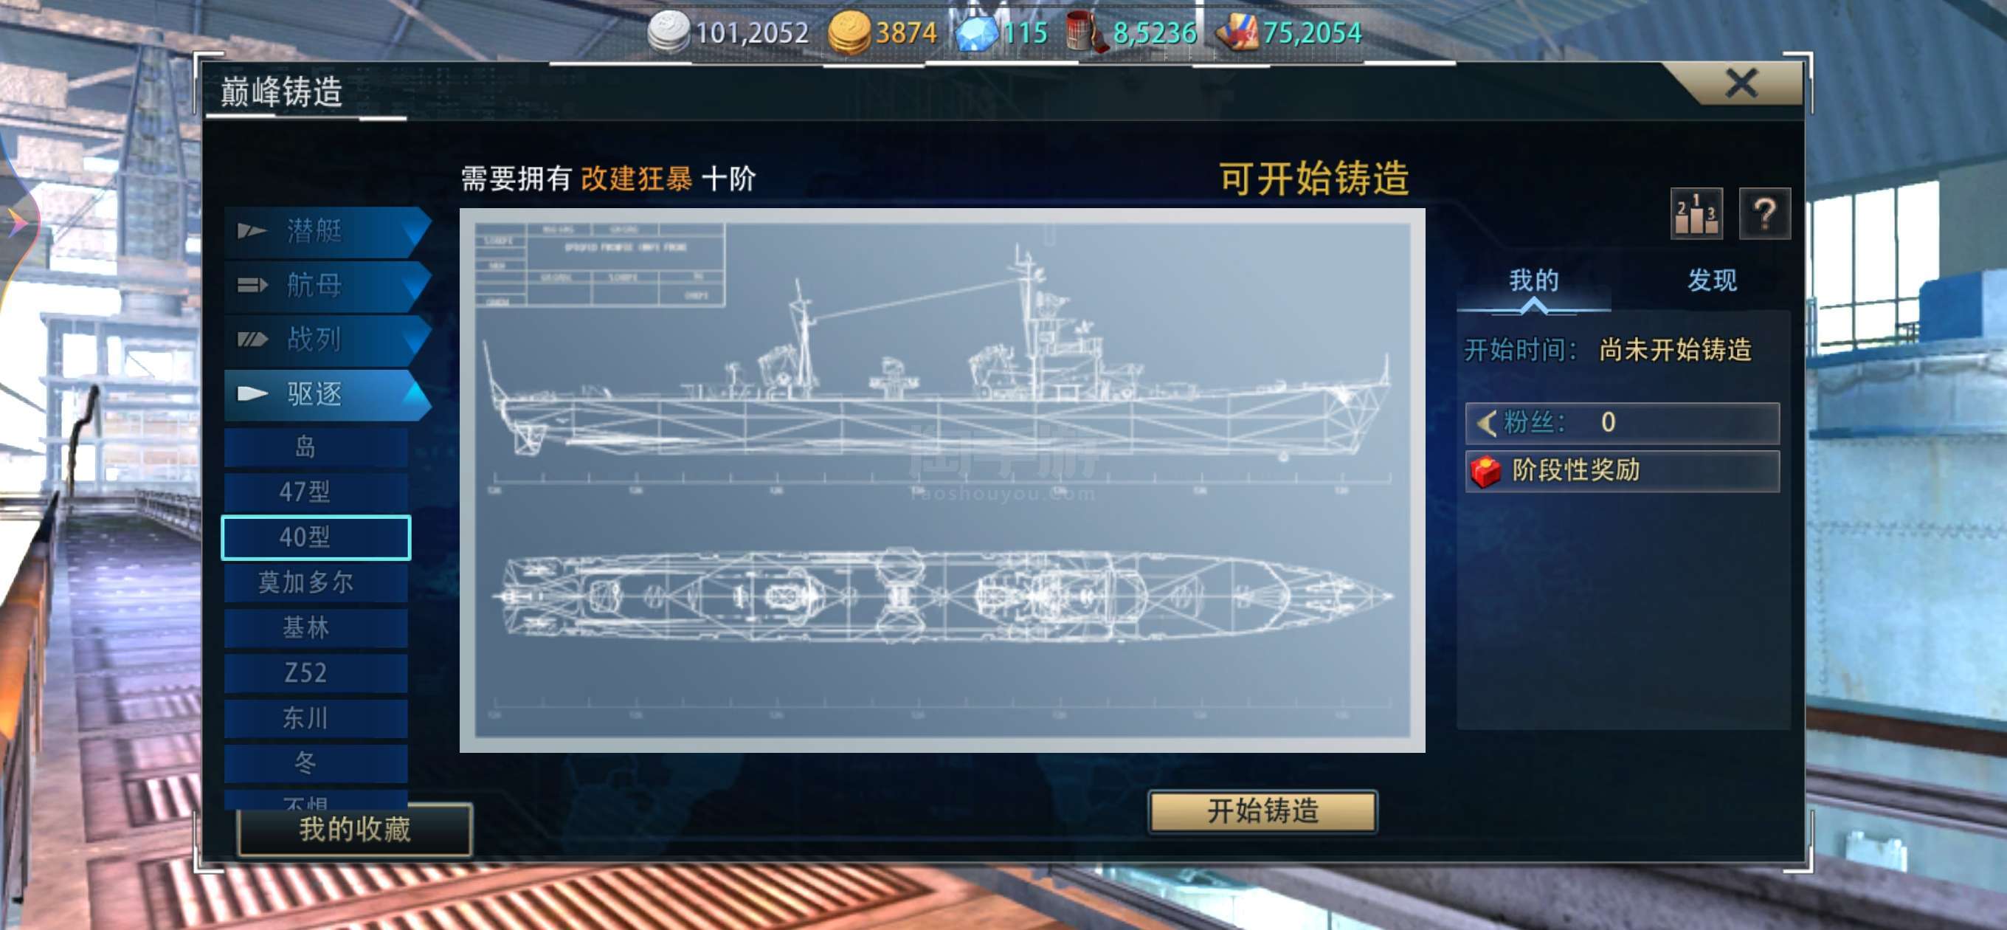This screenshot has width=2007, height=930.
Task: Open 我的收藏 collection button
Action: pos(354,830)
